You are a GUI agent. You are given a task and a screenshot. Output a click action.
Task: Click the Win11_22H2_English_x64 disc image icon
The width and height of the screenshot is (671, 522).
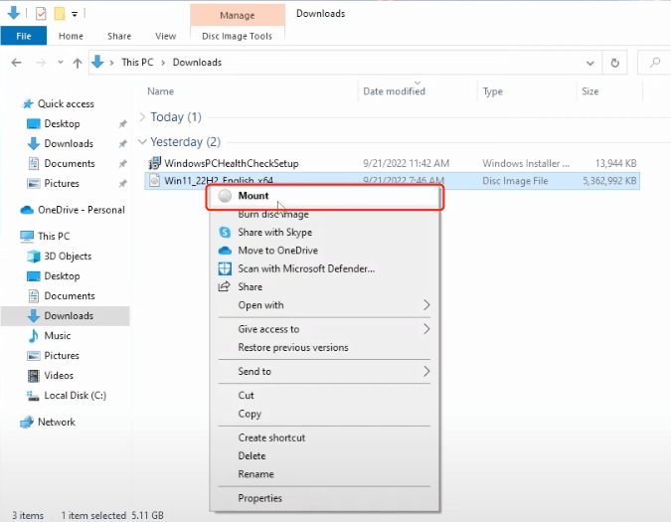(154, 181)
